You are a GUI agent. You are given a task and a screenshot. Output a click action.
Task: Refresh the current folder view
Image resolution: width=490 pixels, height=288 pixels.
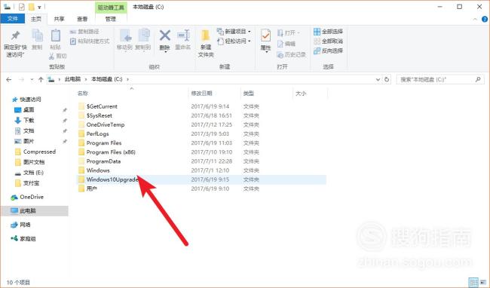[387, 79]
